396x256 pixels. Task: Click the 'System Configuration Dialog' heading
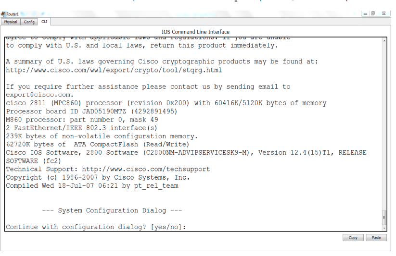pos(112,210)
